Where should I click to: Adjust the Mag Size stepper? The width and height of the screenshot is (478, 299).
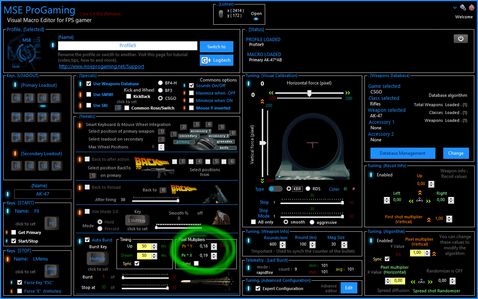click(x=344, y=244)
